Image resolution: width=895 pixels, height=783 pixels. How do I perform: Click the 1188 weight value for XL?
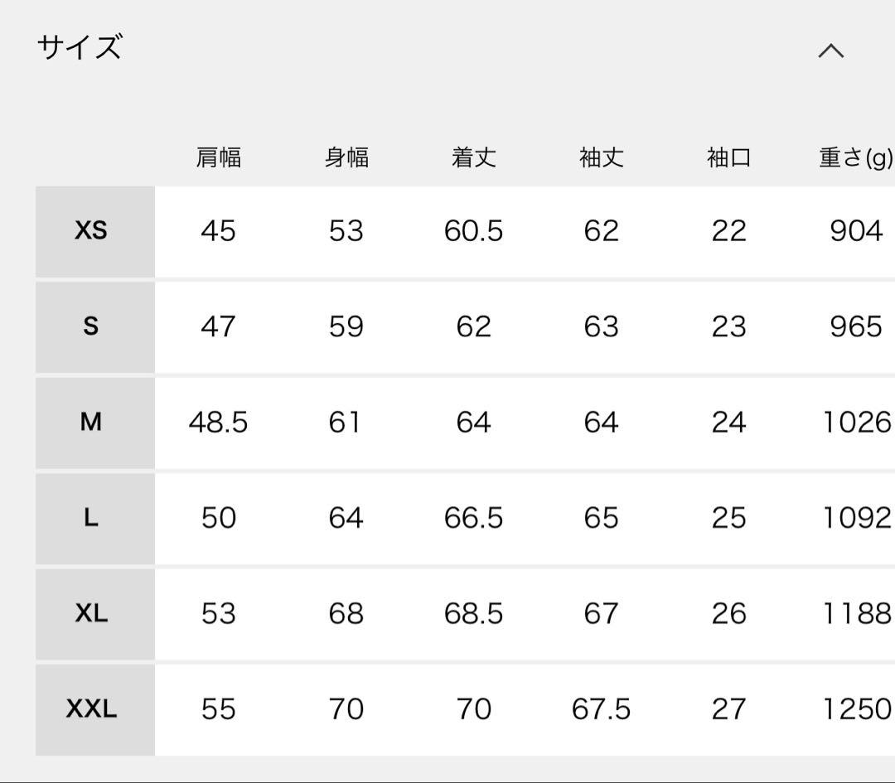point(854,614)
